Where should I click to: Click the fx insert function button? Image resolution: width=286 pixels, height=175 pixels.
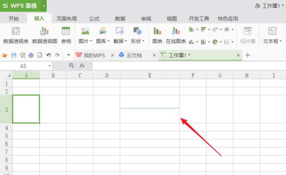pos(82,66)
